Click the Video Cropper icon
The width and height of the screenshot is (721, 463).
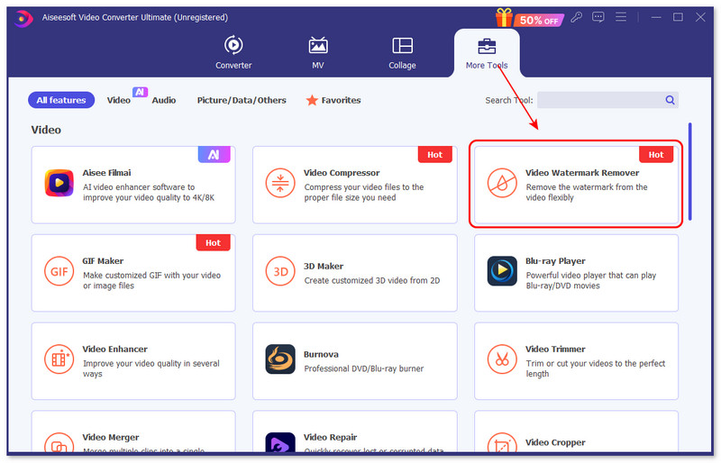502,442
